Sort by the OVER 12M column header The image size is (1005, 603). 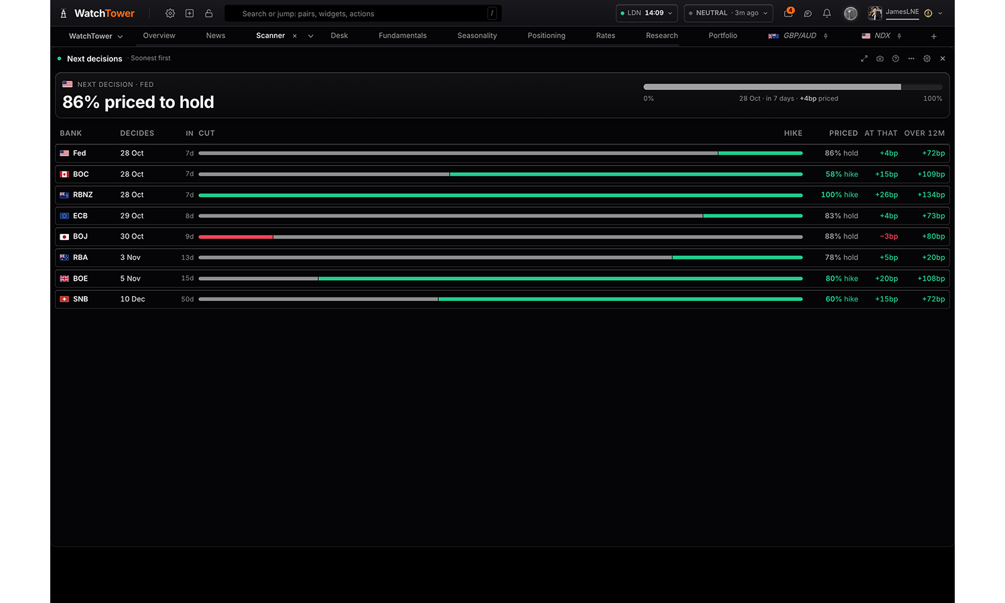[x=925, y=133]
